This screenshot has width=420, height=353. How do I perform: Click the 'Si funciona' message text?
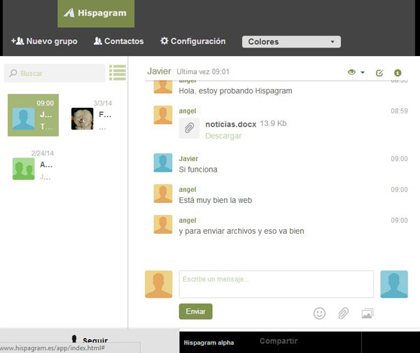pos(198,169)
